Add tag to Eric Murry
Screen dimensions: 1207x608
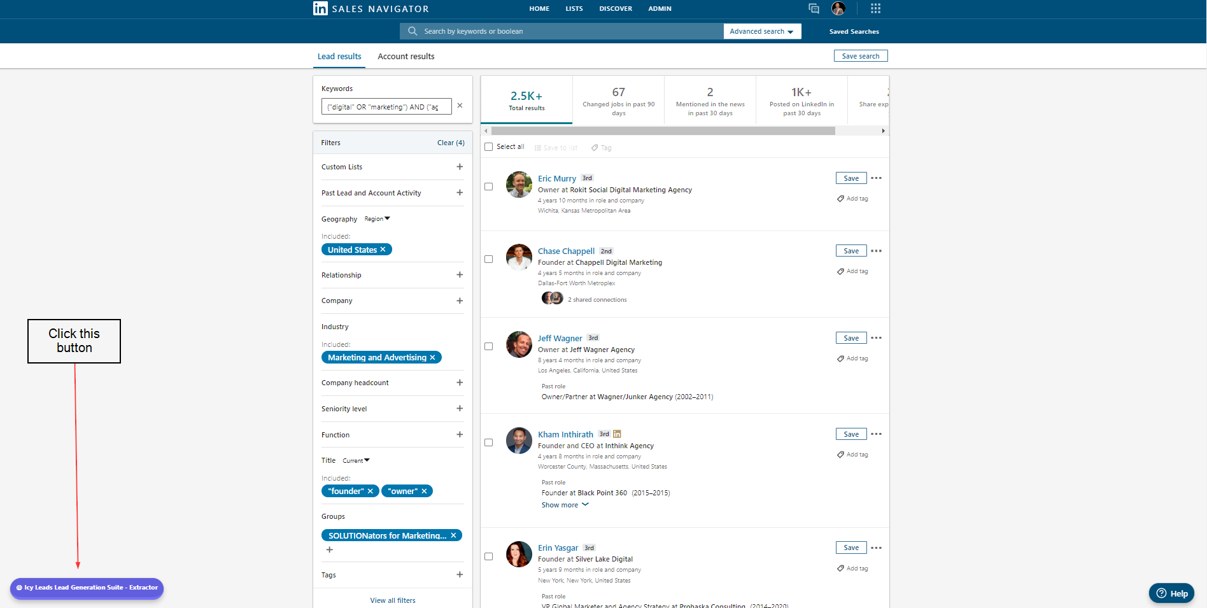[852, 199]
